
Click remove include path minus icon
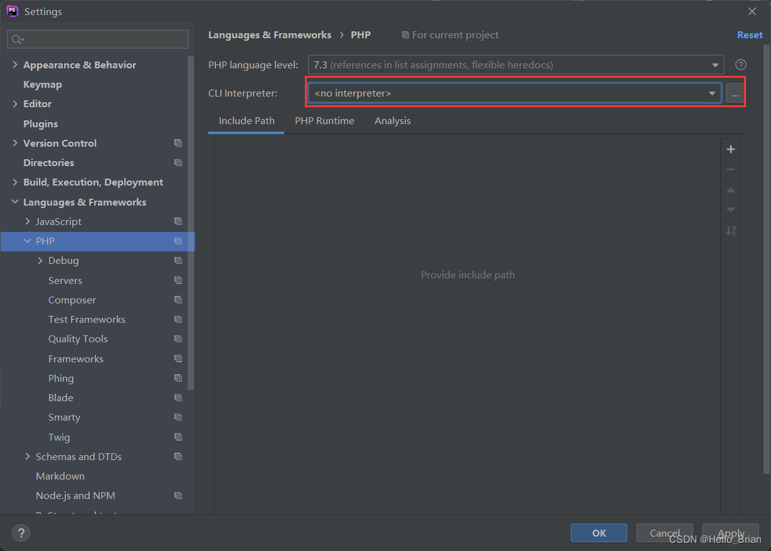click(x=731, y=169)
